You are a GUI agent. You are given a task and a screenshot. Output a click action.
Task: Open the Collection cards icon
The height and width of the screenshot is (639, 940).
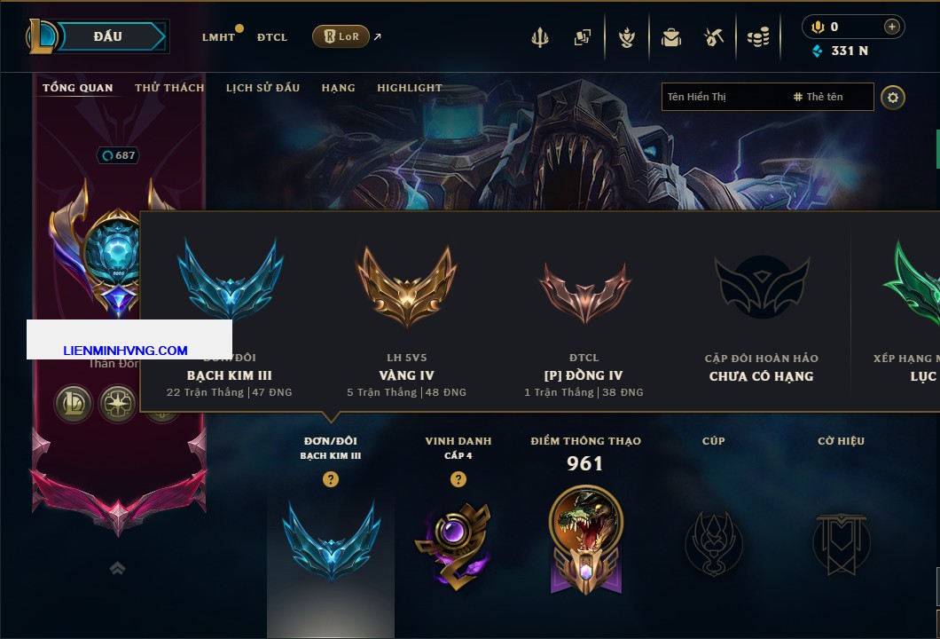582,37
